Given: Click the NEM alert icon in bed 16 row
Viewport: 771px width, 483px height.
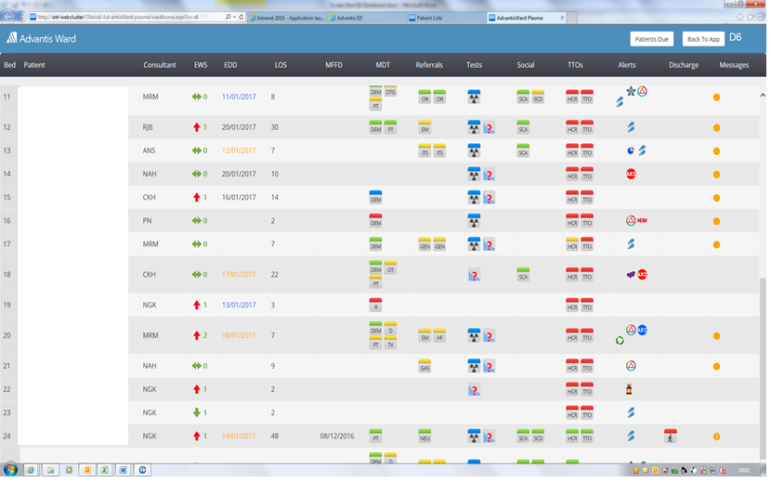Looking at the screenshot, I should pos(642,221).
